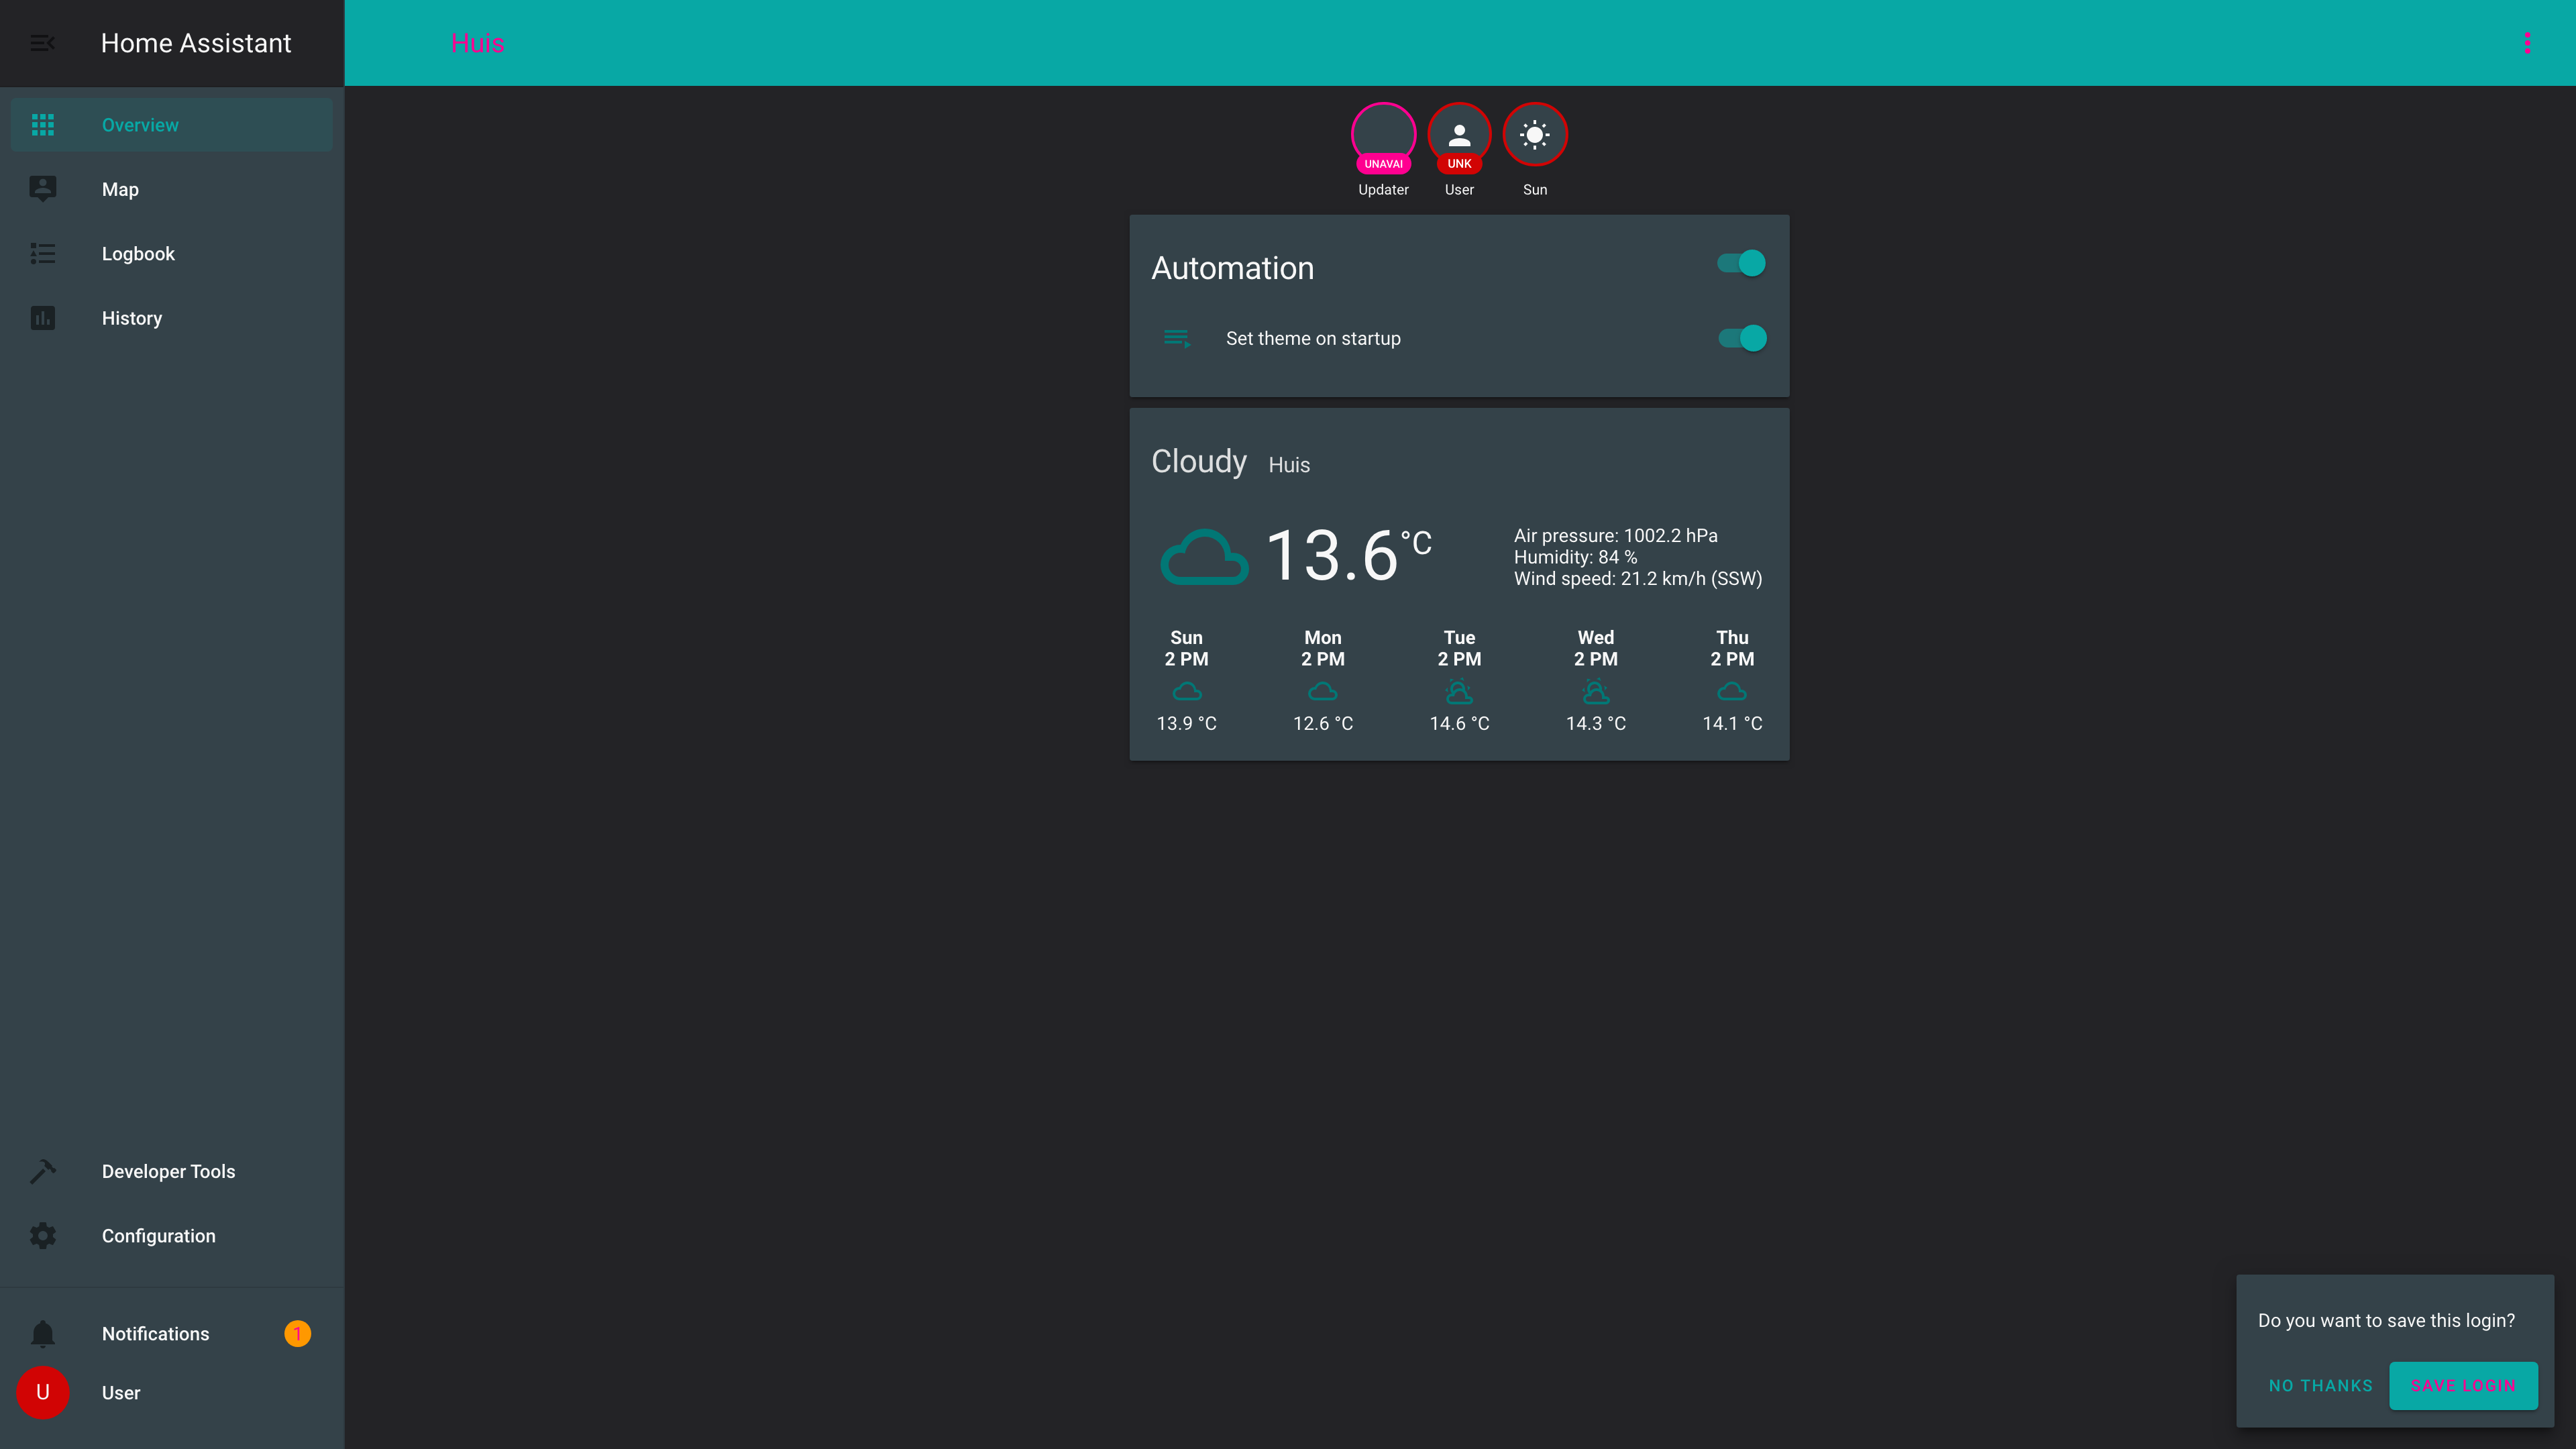Viewport: 2576px width, 1449px height.
Task: Toggle the Automation master switch on
Action: (x=1741, y=264)
